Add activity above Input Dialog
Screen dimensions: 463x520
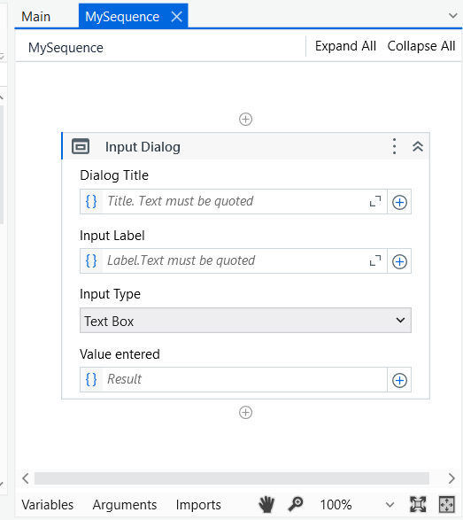pyautogui.click(x=245, y=119)
